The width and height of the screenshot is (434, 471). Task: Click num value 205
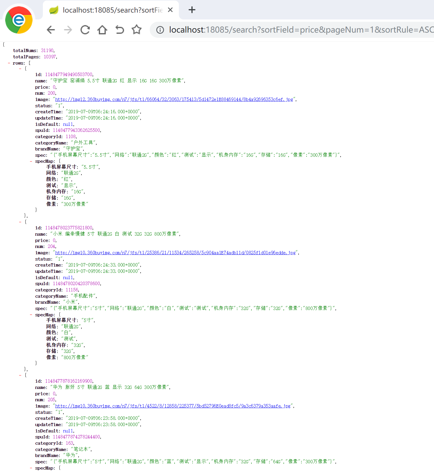click(51, 400)
